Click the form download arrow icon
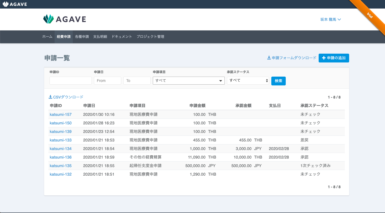Viewport: 385px width, 213px height. click(x=269, y=58)
